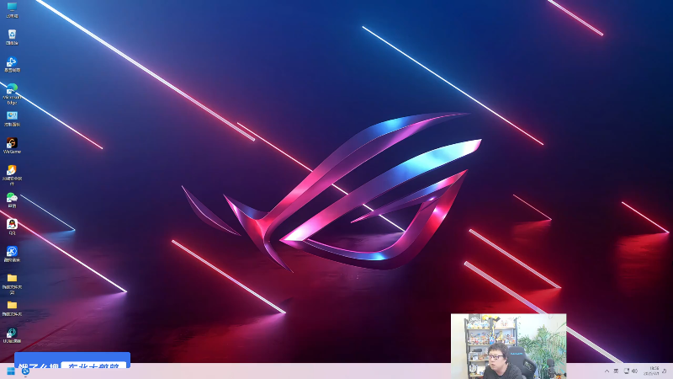Screen dimensions: 673x379
Task: Show hidden system tray icons
Action: 607,371
